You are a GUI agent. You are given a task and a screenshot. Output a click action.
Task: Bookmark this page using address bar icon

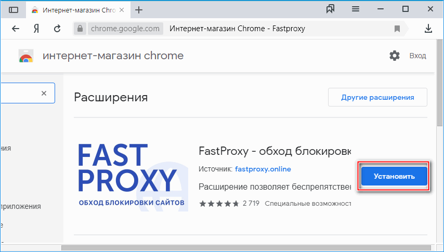click(x=397, y=29)
